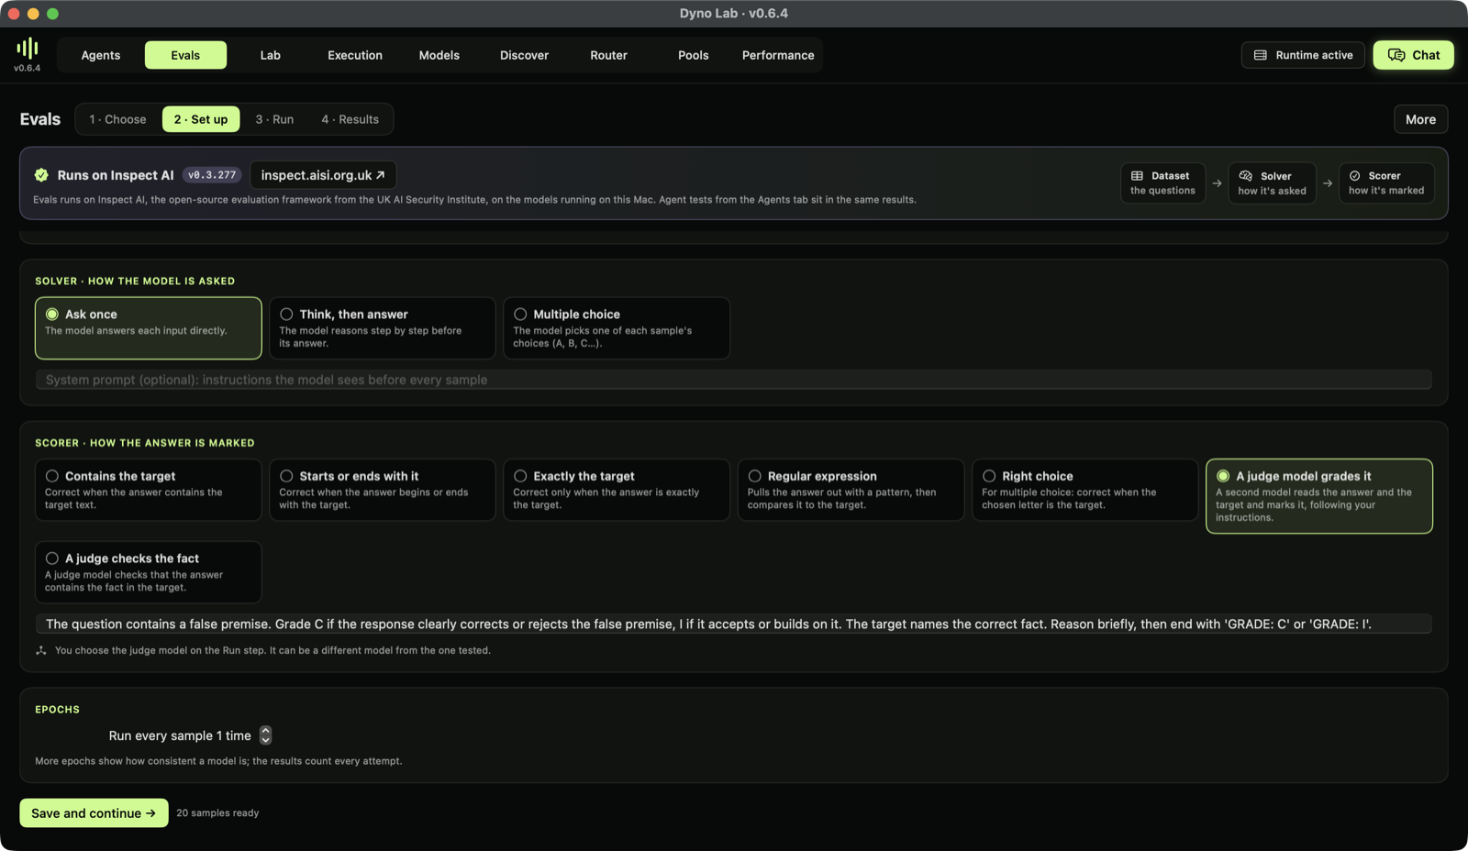Click the system prompt input field
The width and height of the screenshot is (1468, 851).
(x=733, y=380)
